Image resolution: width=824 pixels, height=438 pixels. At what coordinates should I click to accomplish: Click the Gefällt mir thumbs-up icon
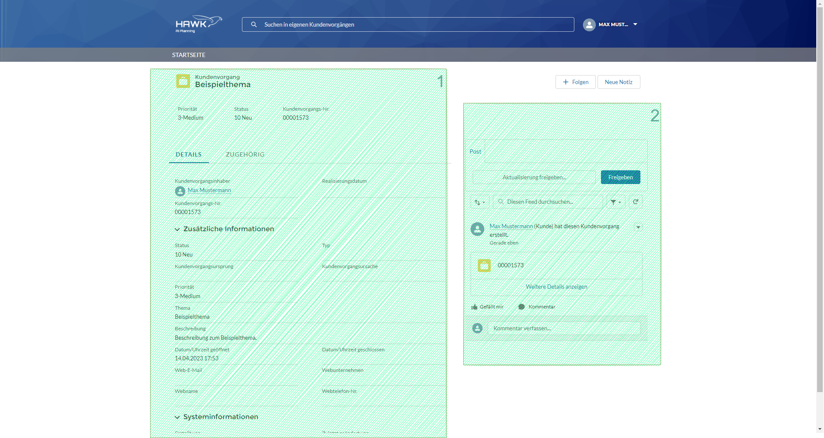point(474,307)
